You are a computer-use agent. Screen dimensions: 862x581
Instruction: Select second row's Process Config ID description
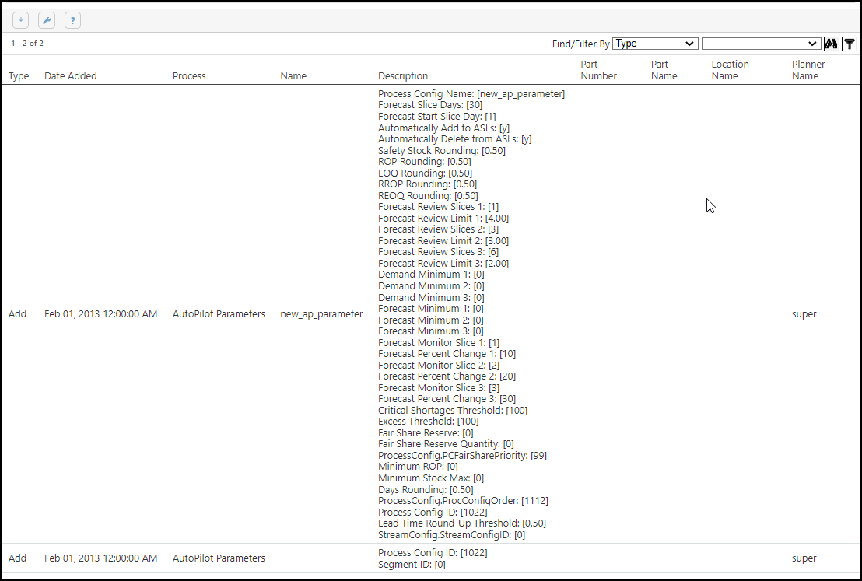(433, 553)
